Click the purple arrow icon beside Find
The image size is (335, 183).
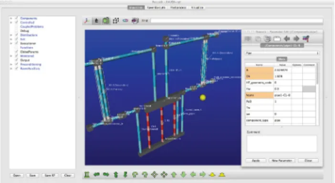[x=135, y=20]
